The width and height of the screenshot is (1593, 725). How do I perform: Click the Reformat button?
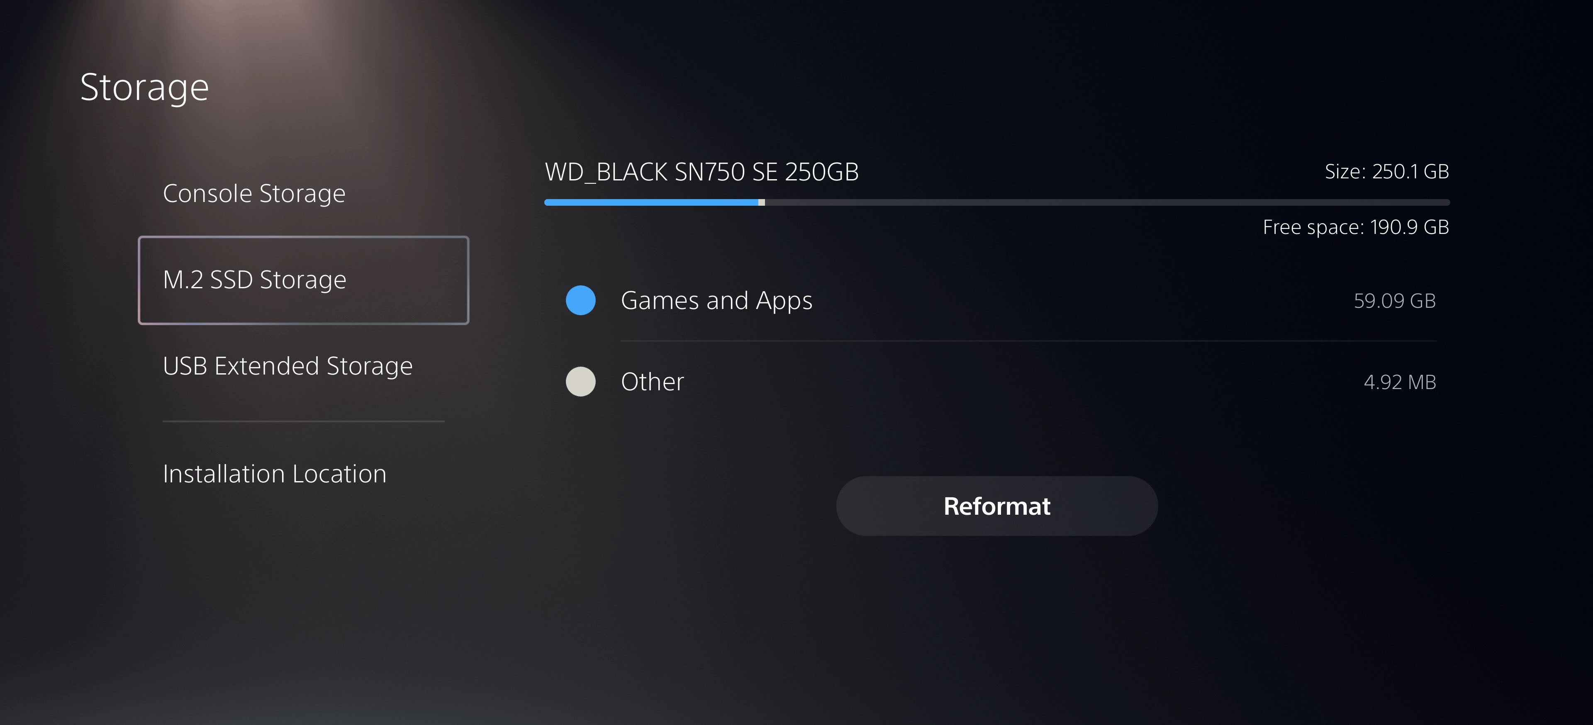pos(997,506)
